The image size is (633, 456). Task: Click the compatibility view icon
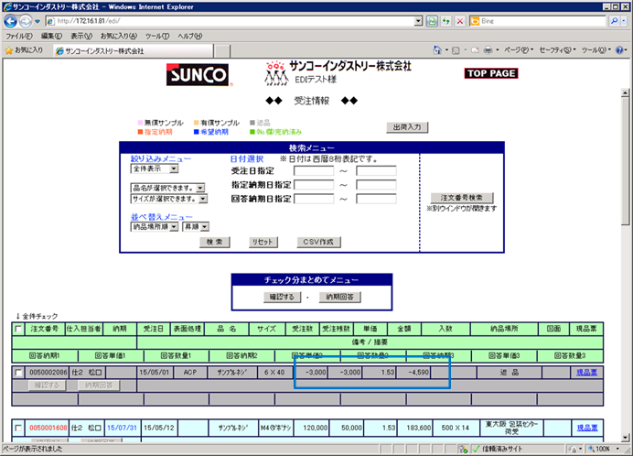pyautogui.click(x=432, y=21)
